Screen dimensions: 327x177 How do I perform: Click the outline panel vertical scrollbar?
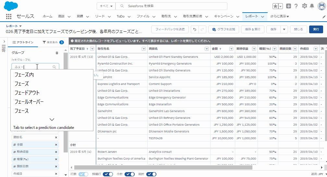(66, 103)
